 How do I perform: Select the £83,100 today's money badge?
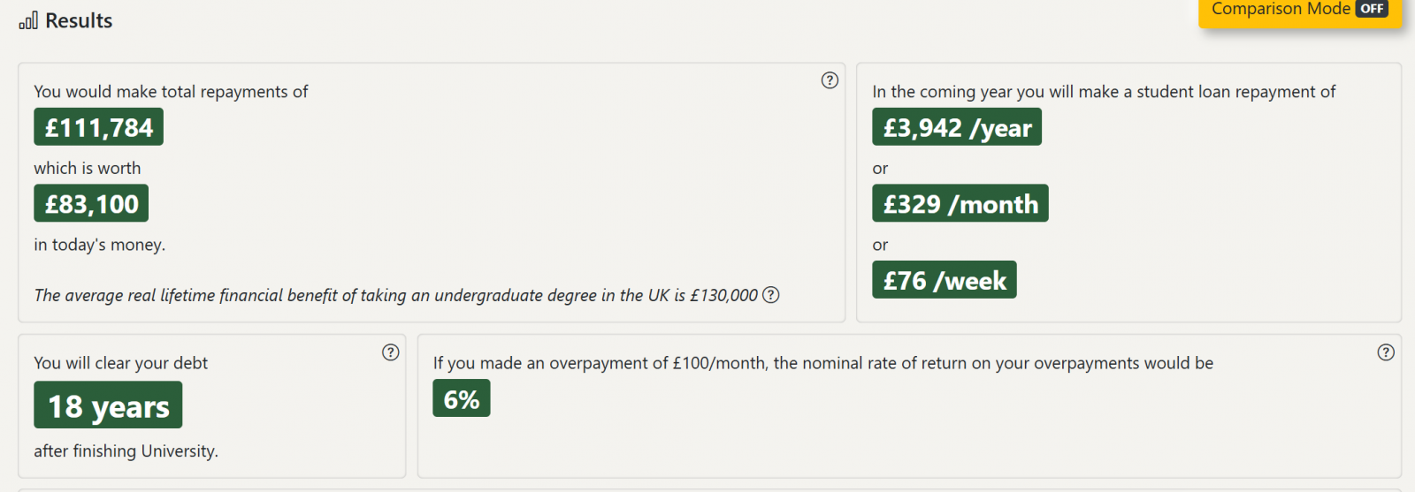pyautogui.click(x=91, y=204)
